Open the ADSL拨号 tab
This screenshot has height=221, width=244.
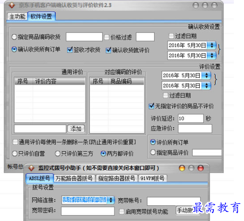pyautogui.click(x=40, y=178)
